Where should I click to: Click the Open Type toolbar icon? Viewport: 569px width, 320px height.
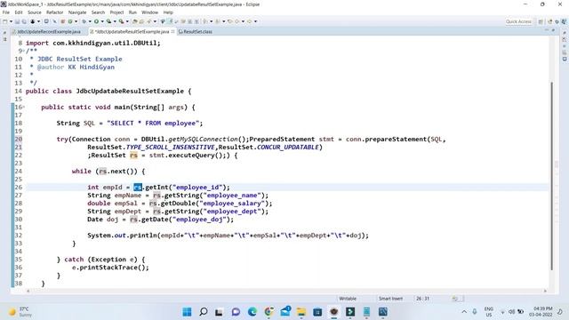click(x=134, y=21)
